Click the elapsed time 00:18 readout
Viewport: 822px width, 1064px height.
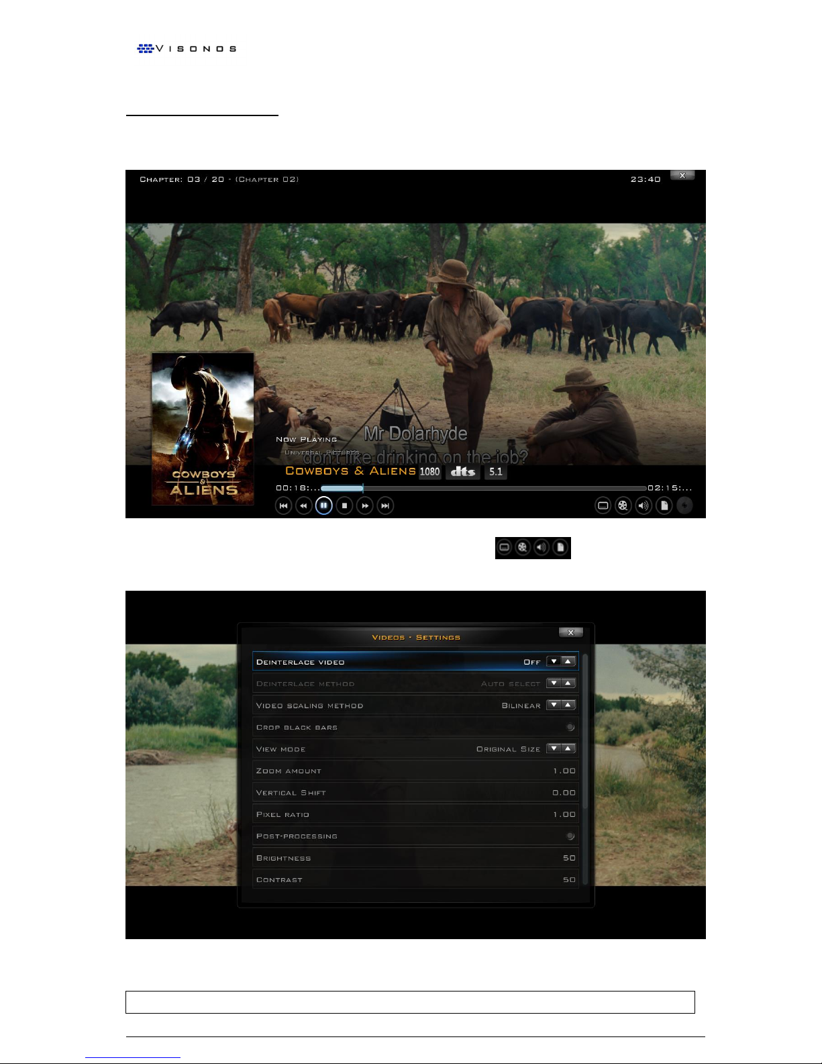298,488
